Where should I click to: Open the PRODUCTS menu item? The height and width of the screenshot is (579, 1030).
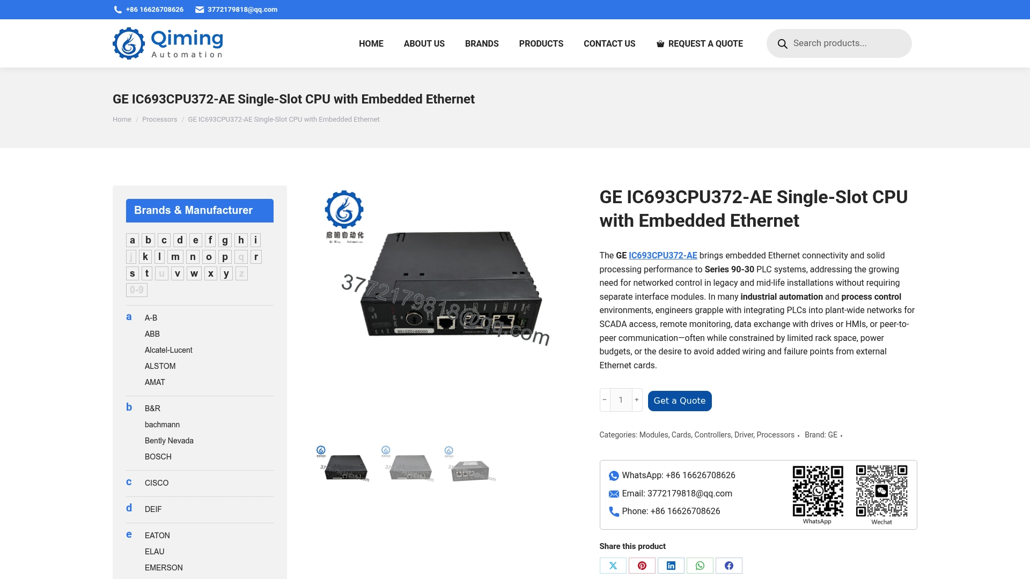pos(541,43)
